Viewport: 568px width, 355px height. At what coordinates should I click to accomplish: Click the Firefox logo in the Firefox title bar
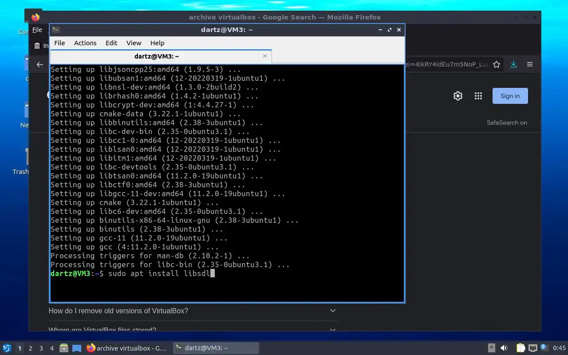[35, 17]
